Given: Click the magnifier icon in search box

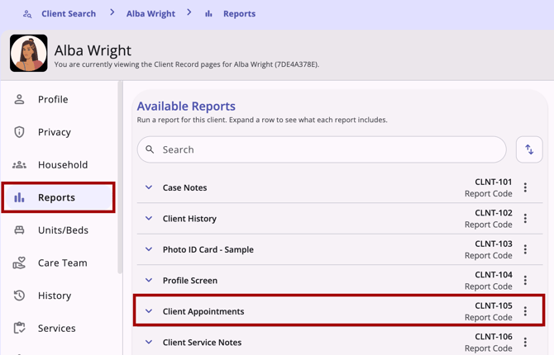Looking at the screenshot, I should coord(150,149).
